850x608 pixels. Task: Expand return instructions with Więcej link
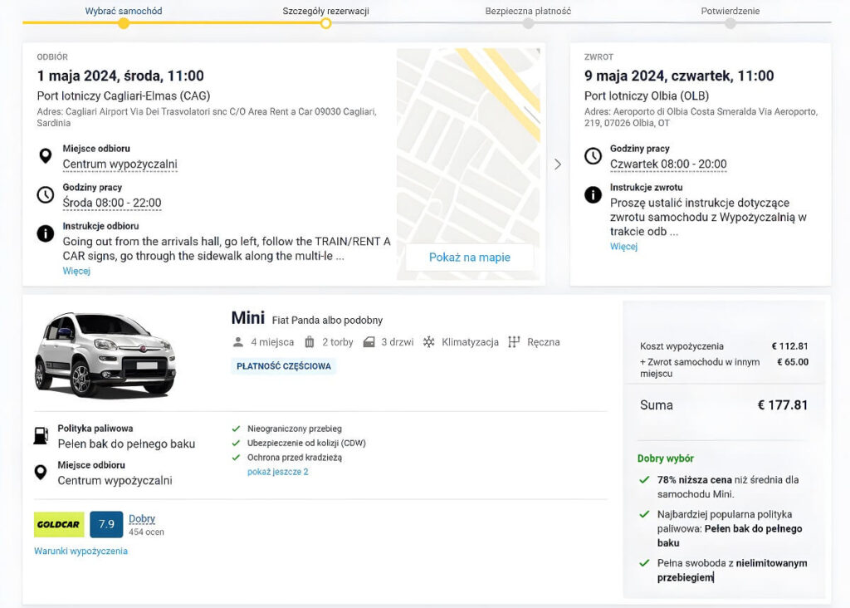pos(623,247)
